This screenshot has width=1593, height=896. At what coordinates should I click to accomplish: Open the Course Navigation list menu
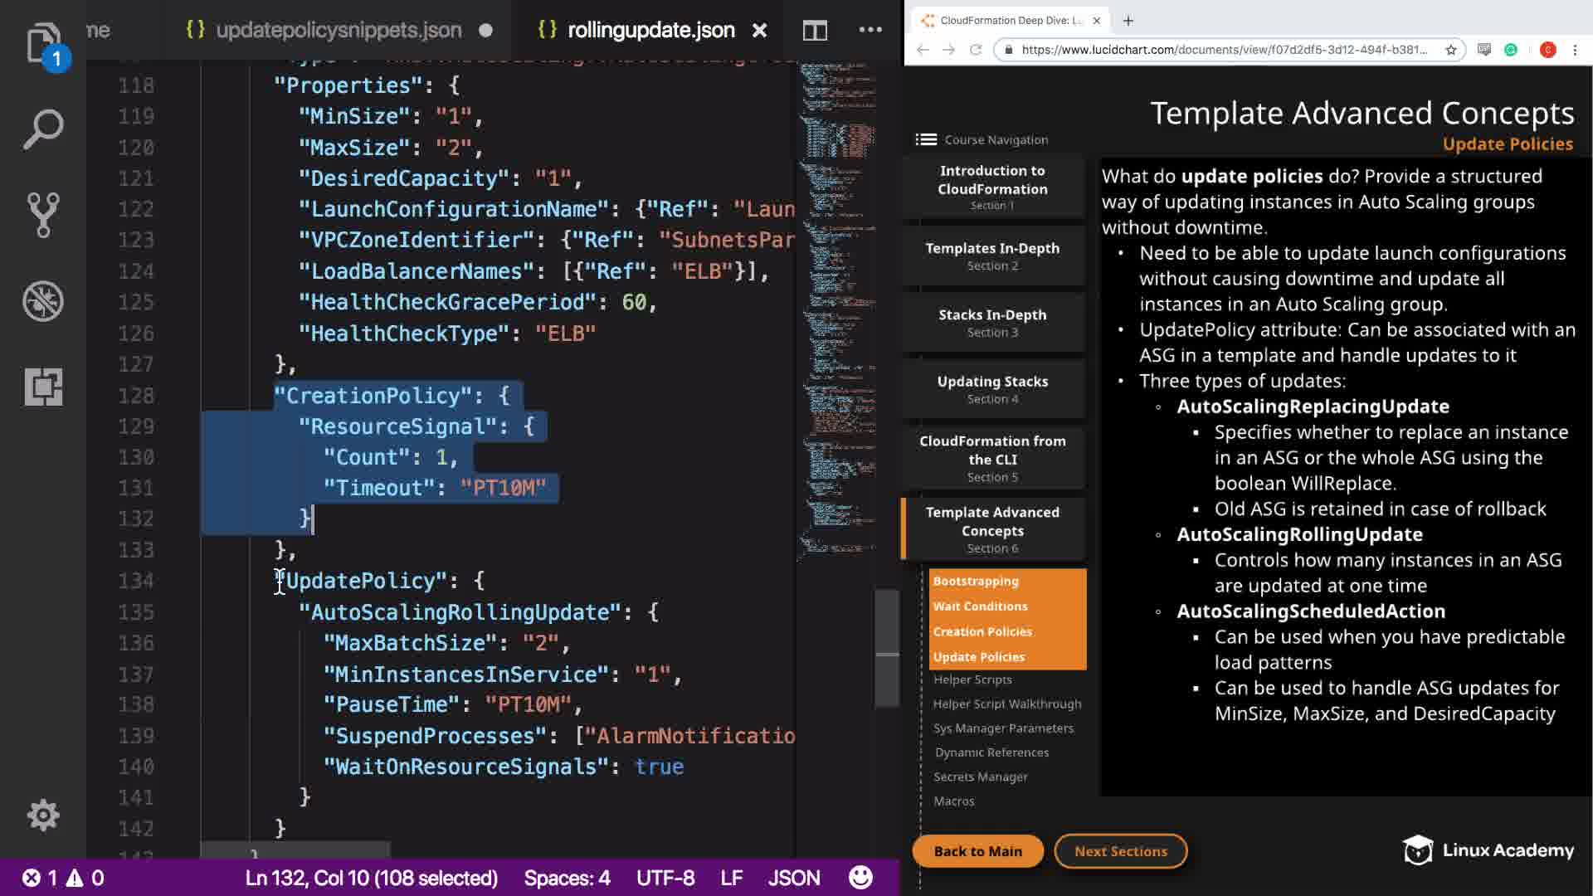point(926,139)
